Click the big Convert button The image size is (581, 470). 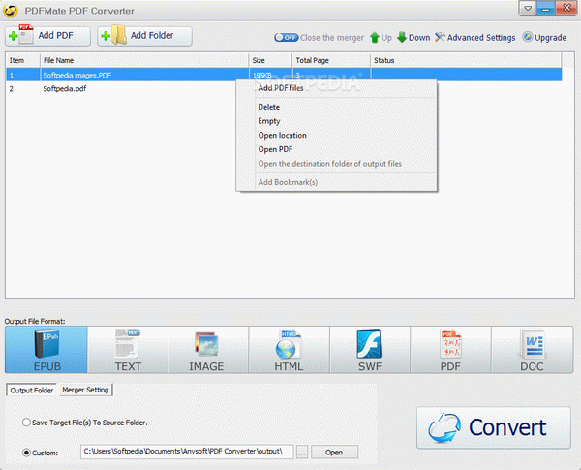point(494,427)
